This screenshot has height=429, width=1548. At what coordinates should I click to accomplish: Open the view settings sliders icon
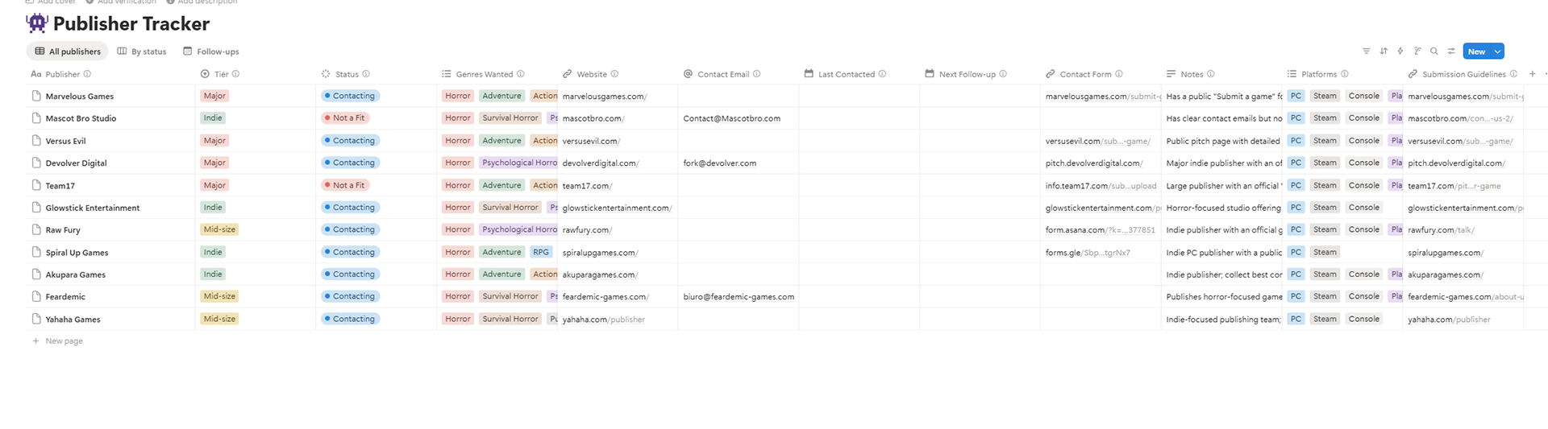[x=1451, y=52]
